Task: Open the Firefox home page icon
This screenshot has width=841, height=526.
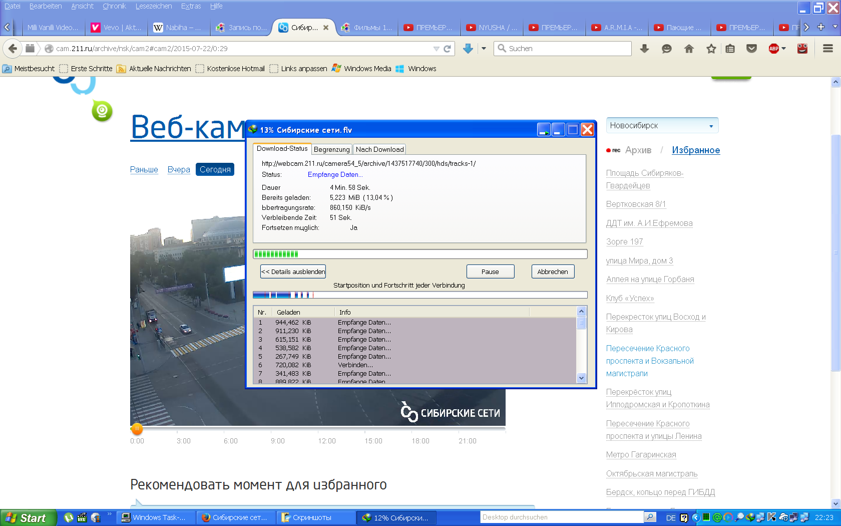Action: coord(689,49)
